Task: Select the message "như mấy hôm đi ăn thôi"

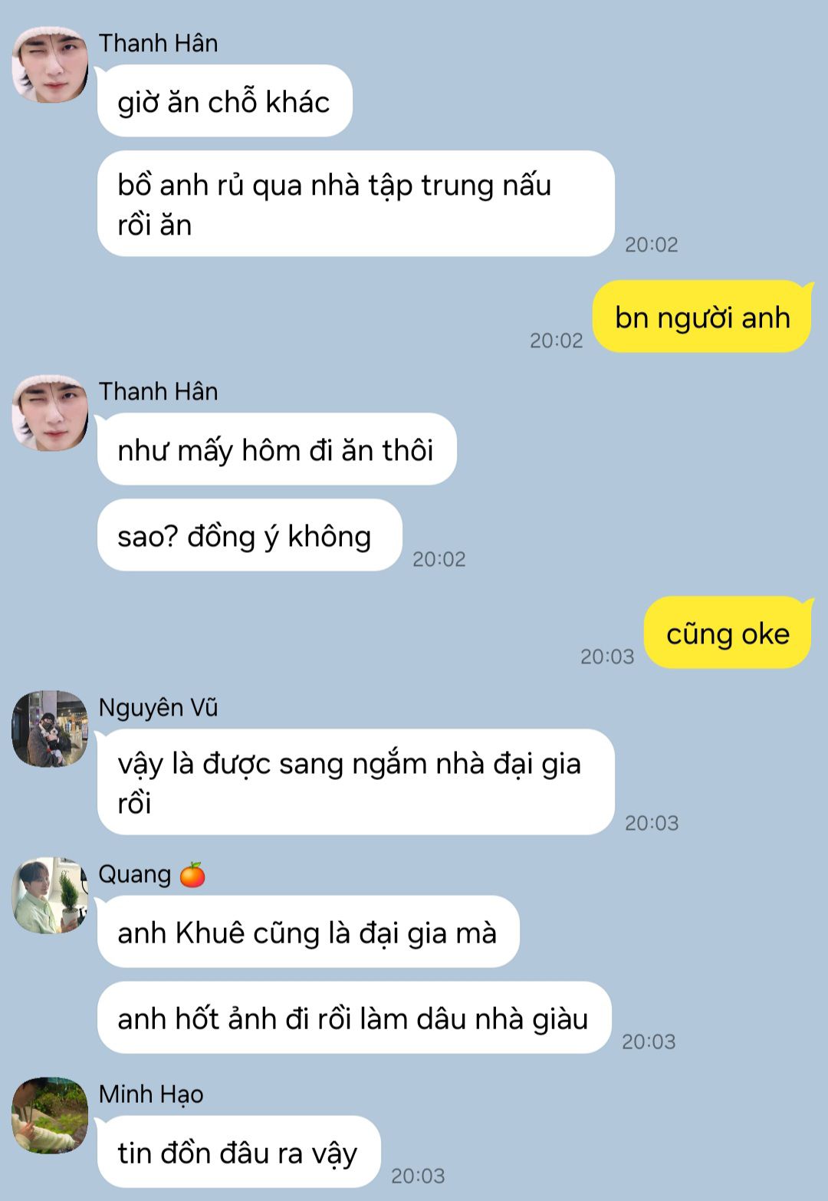Action: pyautogui.click(x=277, y=449)
